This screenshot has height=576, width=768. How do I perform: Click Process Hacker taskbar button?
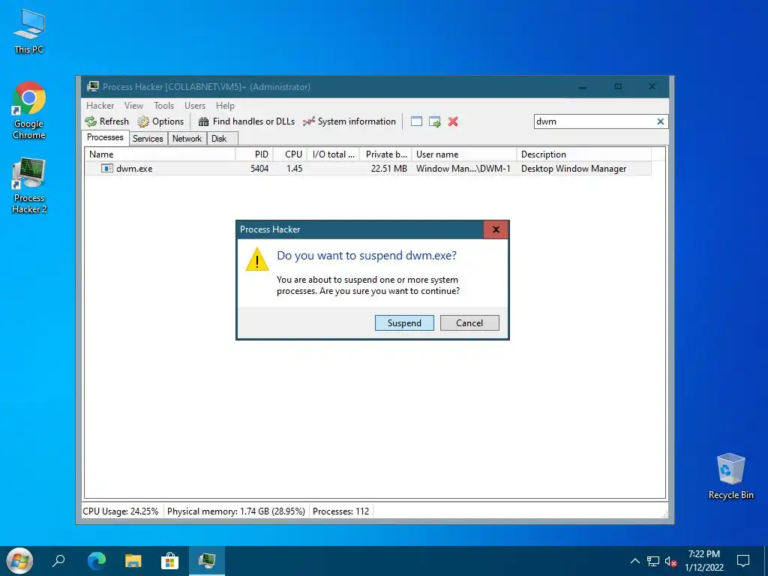pyautogui.click(x=207, y=560)
